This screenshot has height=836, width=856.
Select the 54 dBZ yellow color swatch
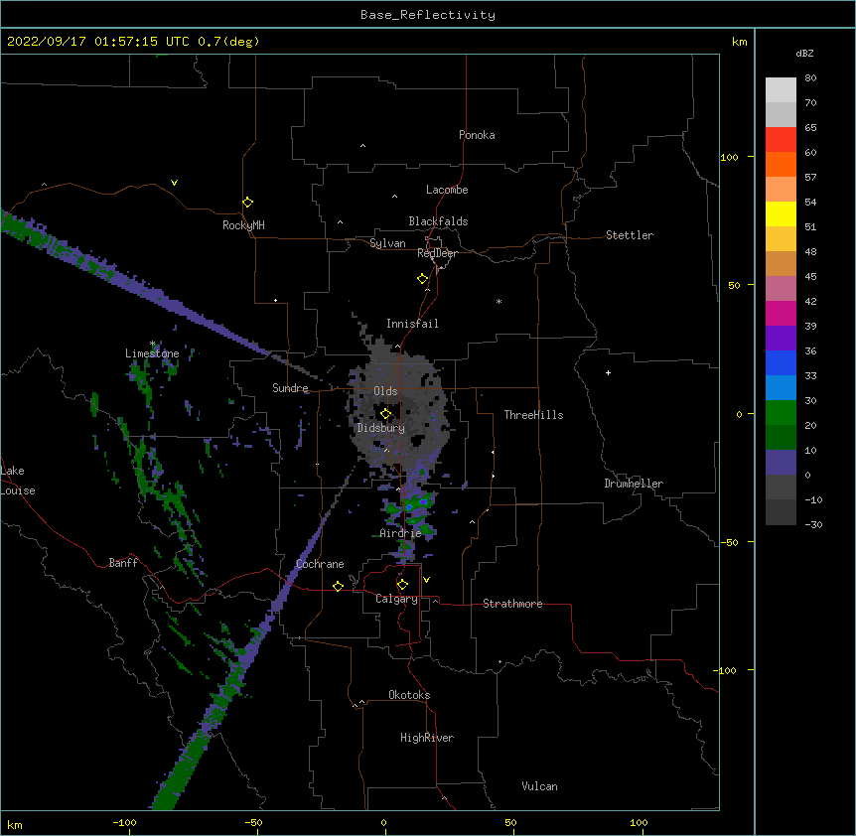pos(781,213)
